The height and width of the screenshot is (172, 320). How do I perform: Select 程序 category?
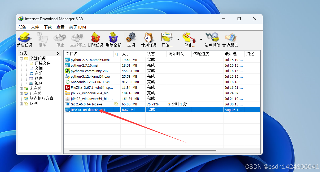pos(39,78)
